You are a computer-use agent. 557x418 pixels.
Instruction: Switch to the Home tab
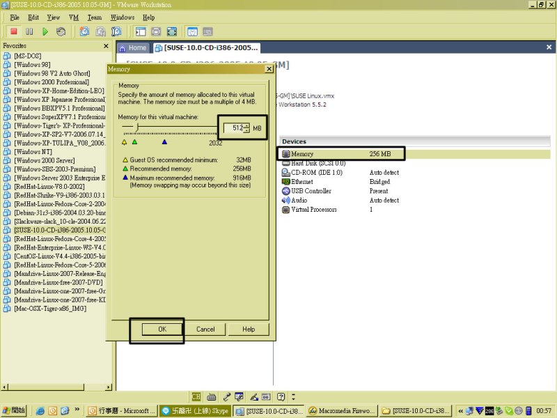pos(133,47)
